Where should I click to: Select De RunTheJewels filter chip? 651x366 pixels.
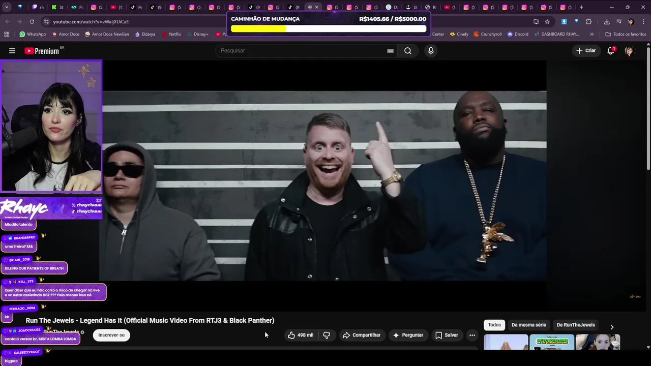[x=576, y=325]
